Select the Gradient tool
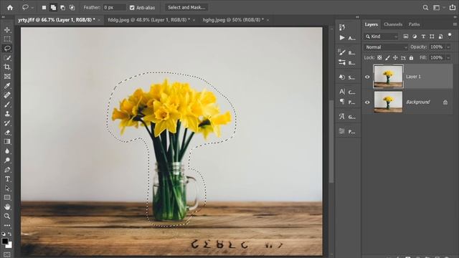Screen dimensions: 459x258 click(x=7, y=142)
